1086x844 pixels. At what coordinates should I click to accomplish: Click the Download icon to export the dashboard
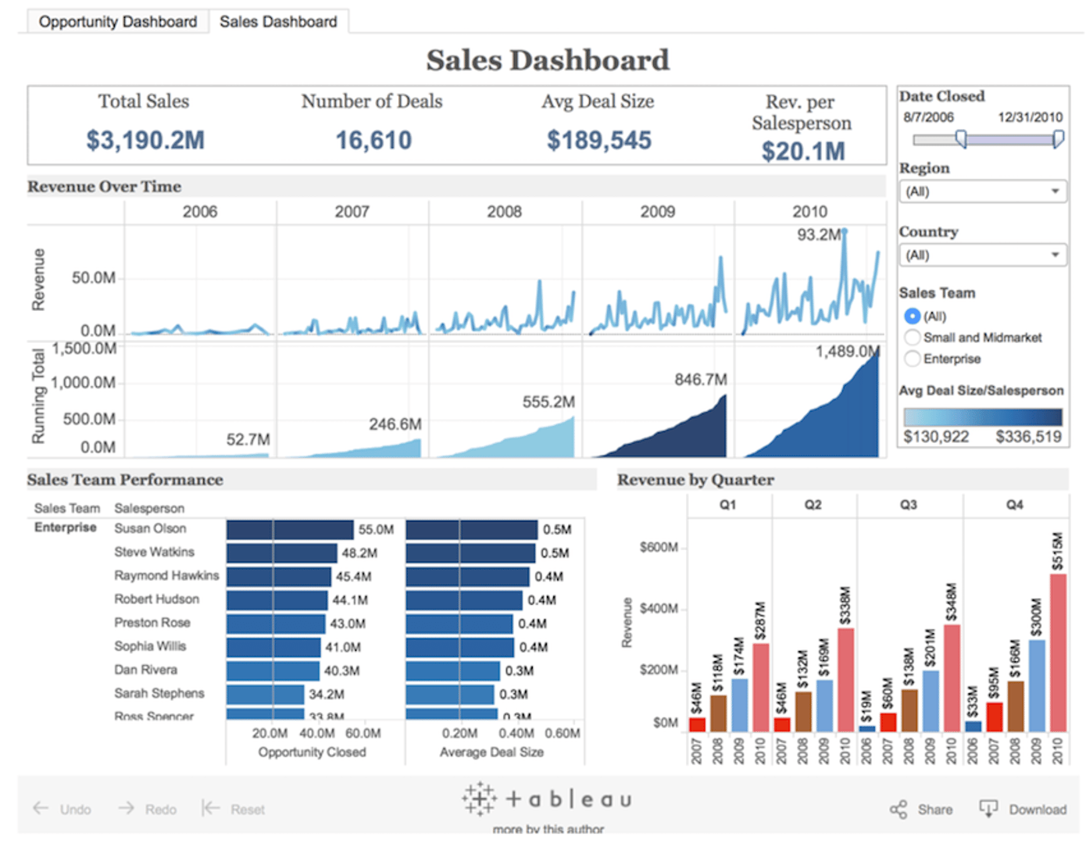[x=990, y=809]
